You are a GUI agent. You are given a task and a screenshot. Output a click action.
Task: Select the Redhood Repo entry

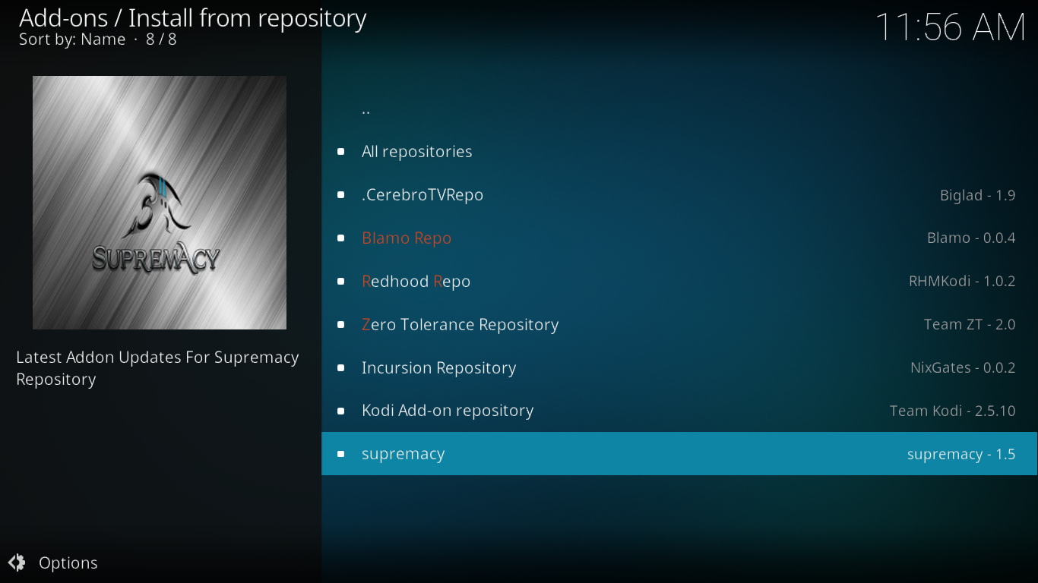[679, 282]
